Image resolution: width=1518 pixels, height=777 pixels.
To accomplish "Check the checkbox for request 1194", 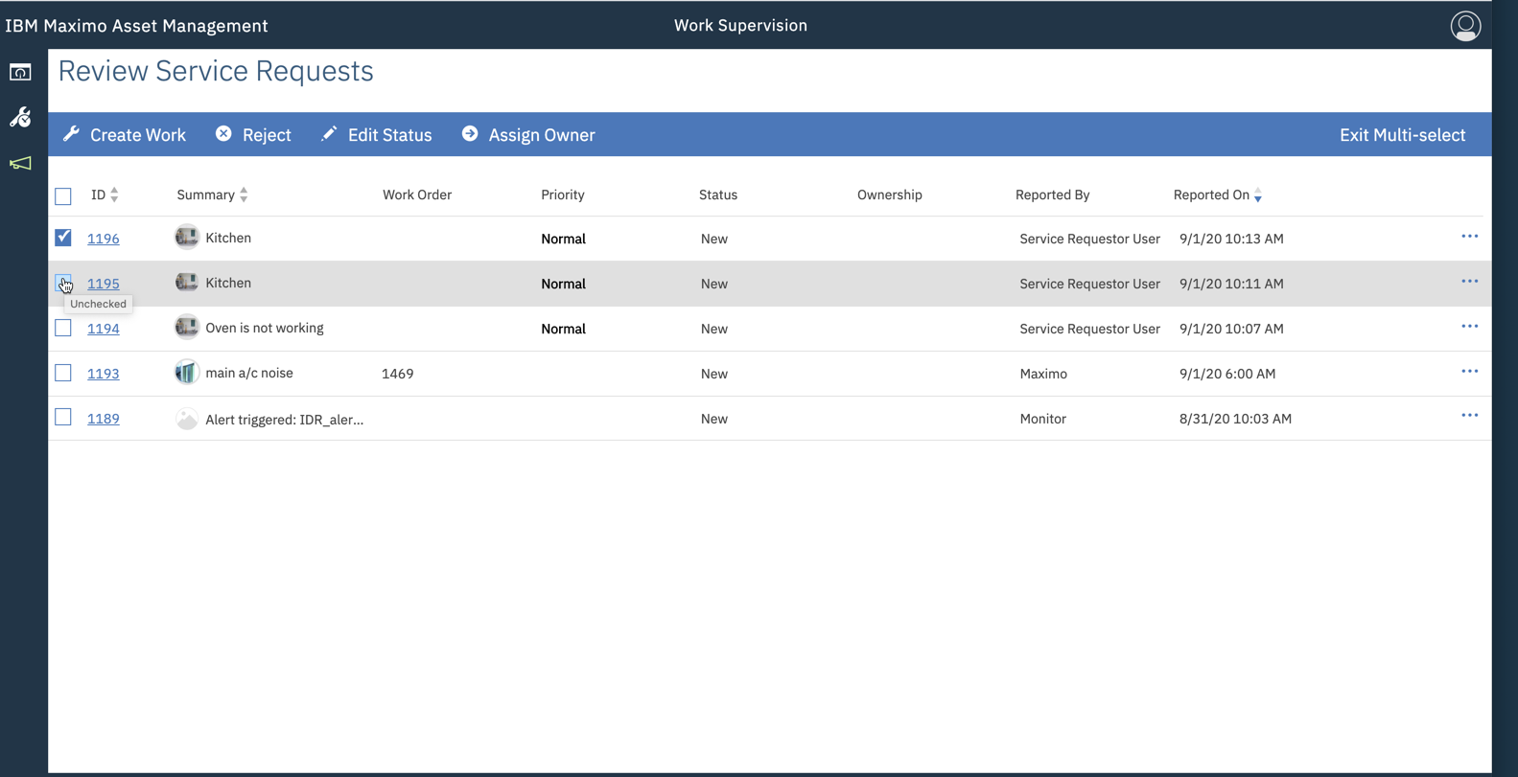I will point(63,328).
